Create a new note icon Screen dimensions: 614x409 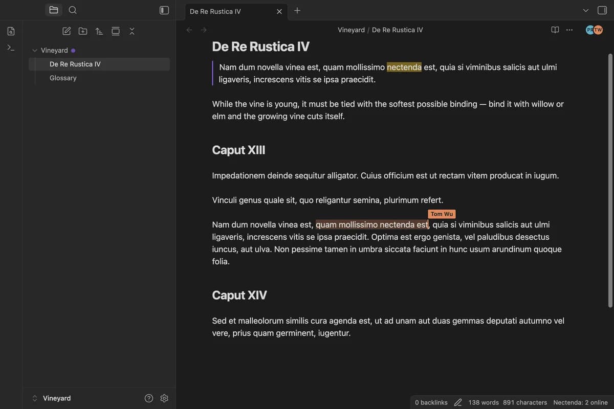67,31
